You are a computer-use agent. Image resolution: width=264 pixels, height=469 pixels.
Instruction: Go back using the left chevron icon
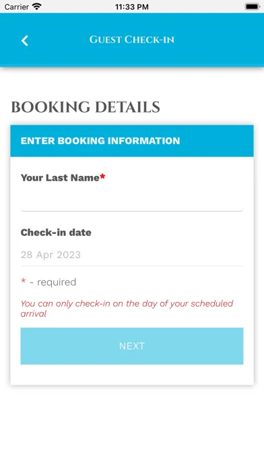coord(24,40)
